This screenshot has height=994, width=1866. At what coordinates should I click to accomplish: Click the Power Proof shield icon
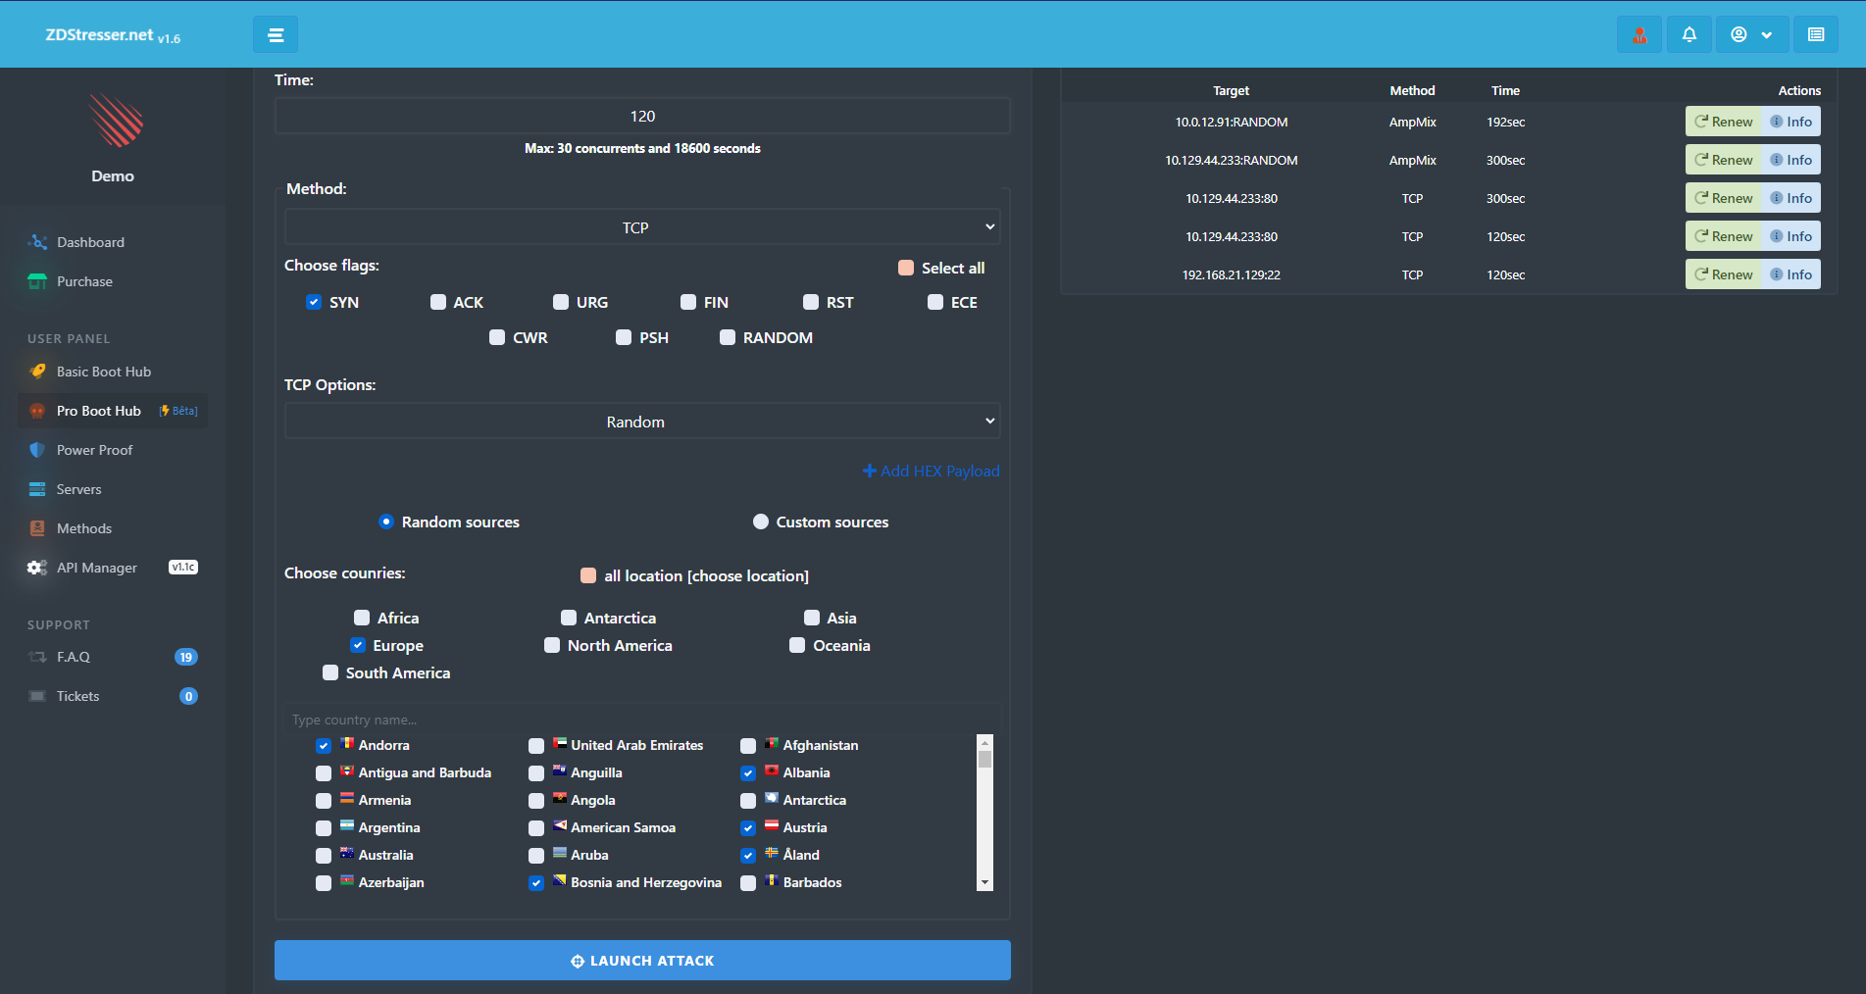pyautogui.click(x=37, y=450)
